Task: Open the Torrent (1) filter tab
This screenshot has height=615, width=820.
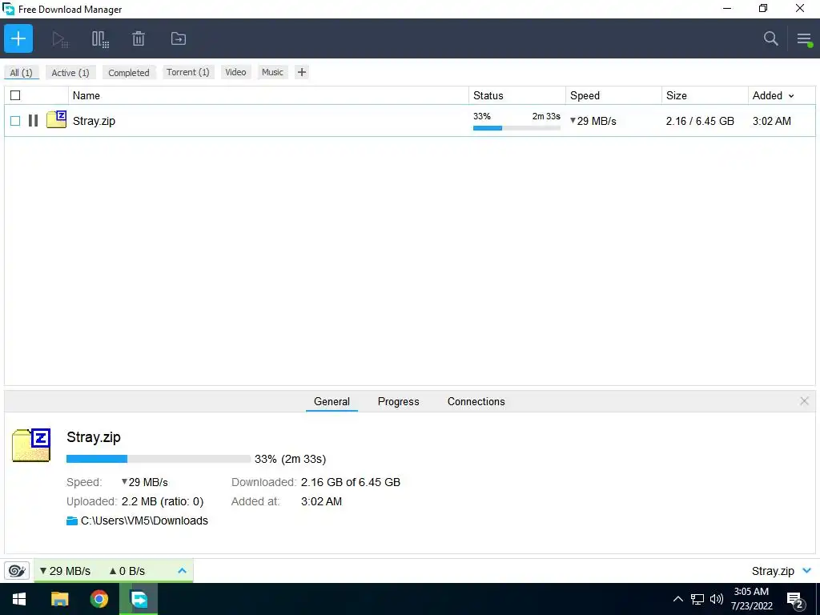Action: click(x=187, y=72)
